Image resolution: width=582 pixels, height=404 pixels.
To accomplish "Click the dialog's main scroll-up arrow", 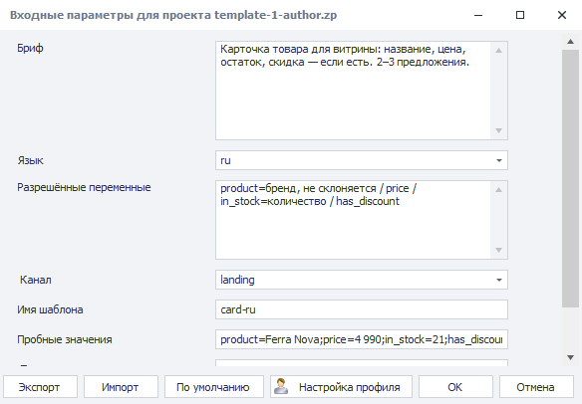I will pos(570,41).
